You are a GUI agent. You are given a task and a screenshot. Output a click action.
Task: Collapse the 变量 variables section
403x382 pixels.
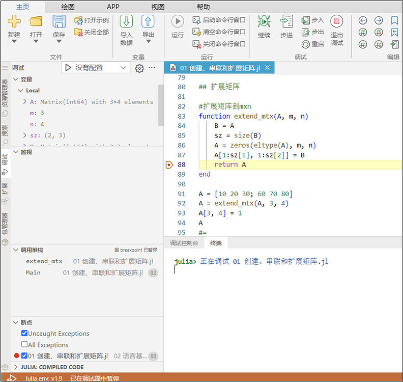click(16, 79)
